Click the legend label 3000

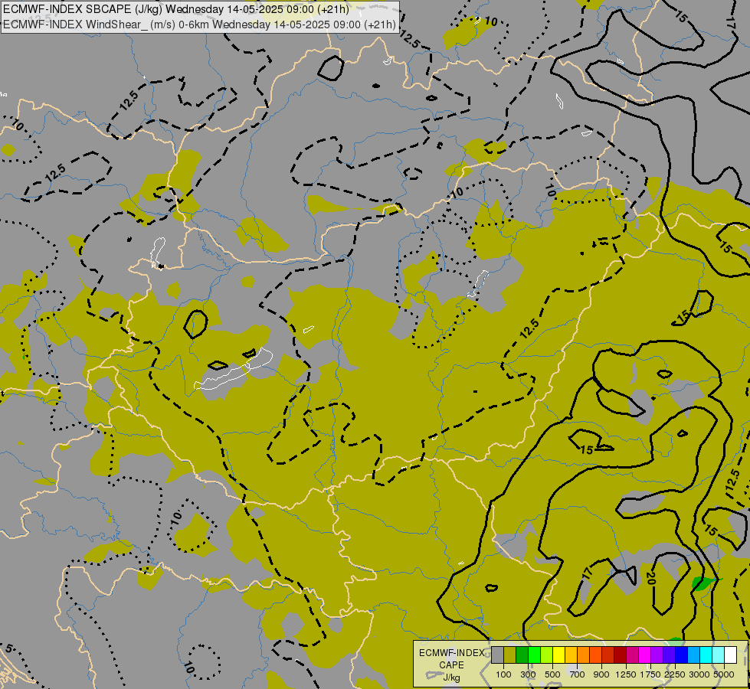tap(699, 674)
